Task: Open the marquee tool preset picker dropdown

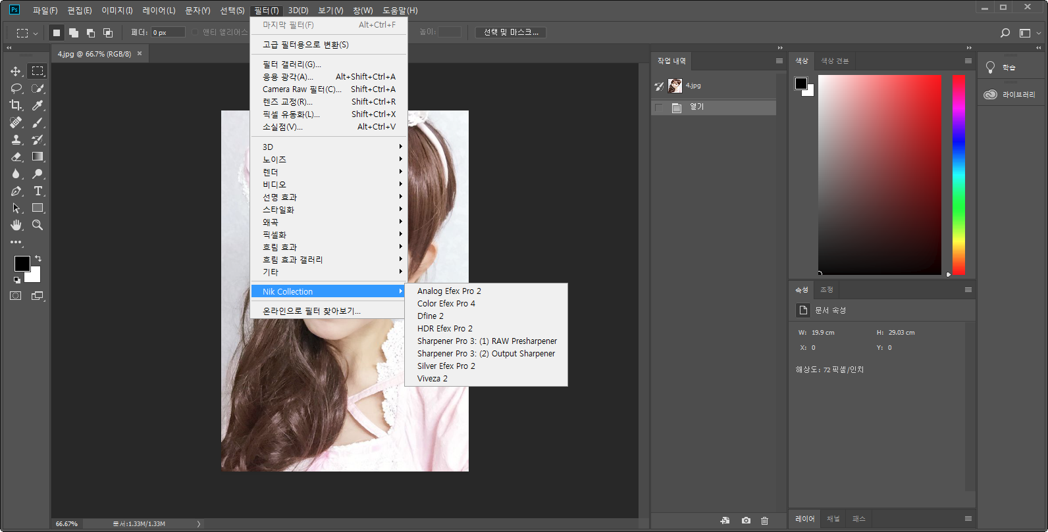Action: tap(27, 32)
